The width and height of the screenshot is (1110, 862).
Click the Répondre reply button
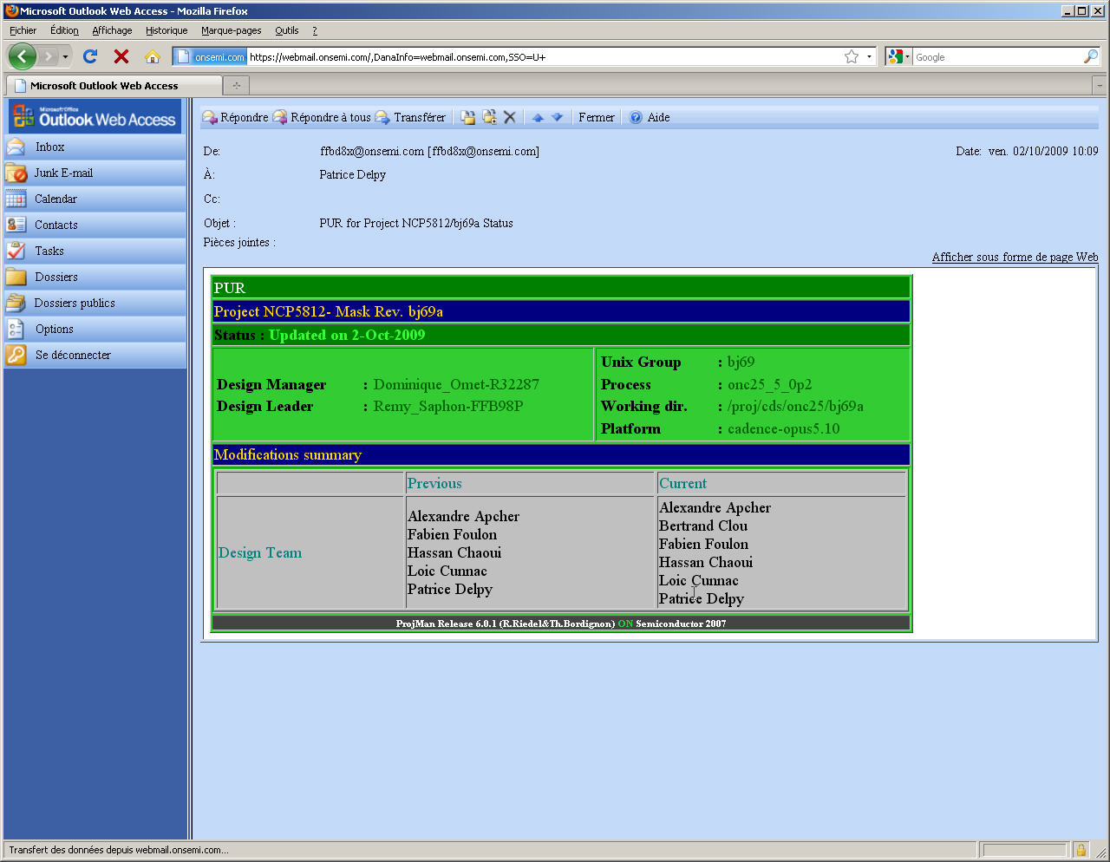[236, 118]
